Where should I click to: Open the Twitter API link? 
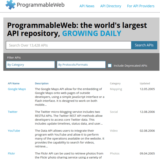pos(13,112)
